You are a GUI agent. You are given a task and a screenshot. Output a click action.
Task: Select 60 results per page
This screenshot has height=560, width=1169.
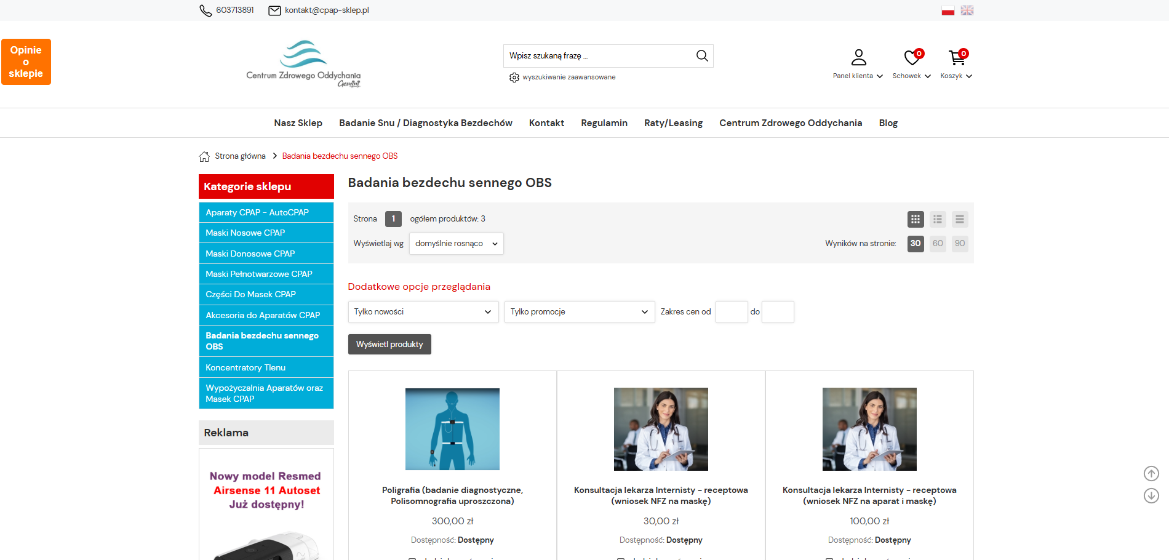(937, 244)
